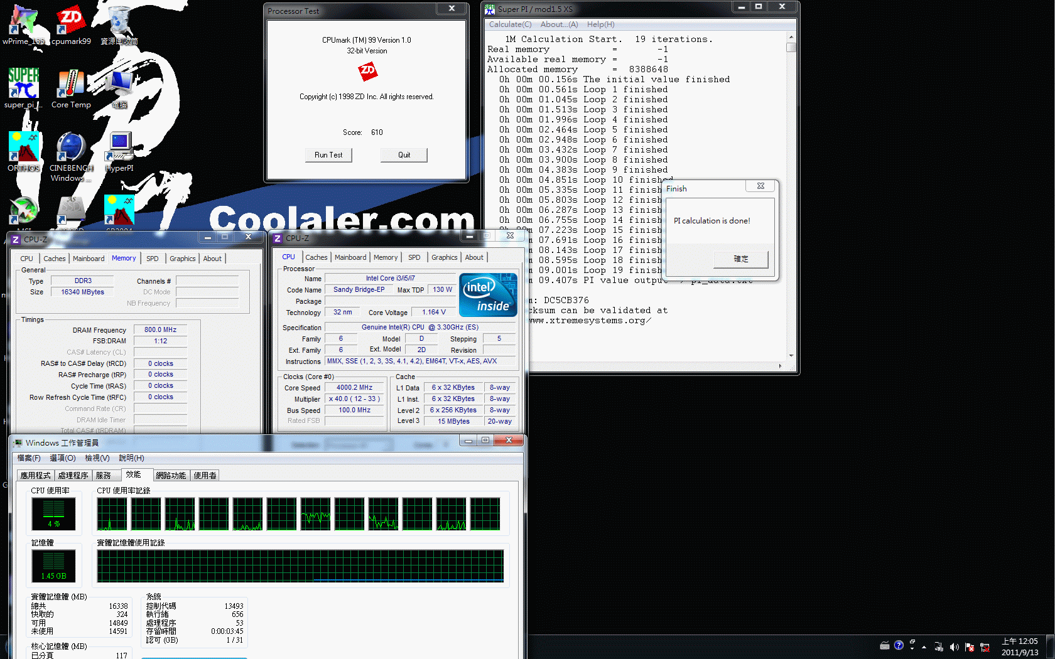The height and width of the screenshot is (659, 1055).
Task: Click the Memory CPU-Z window Z icon
Action: (x=16, y=239)
